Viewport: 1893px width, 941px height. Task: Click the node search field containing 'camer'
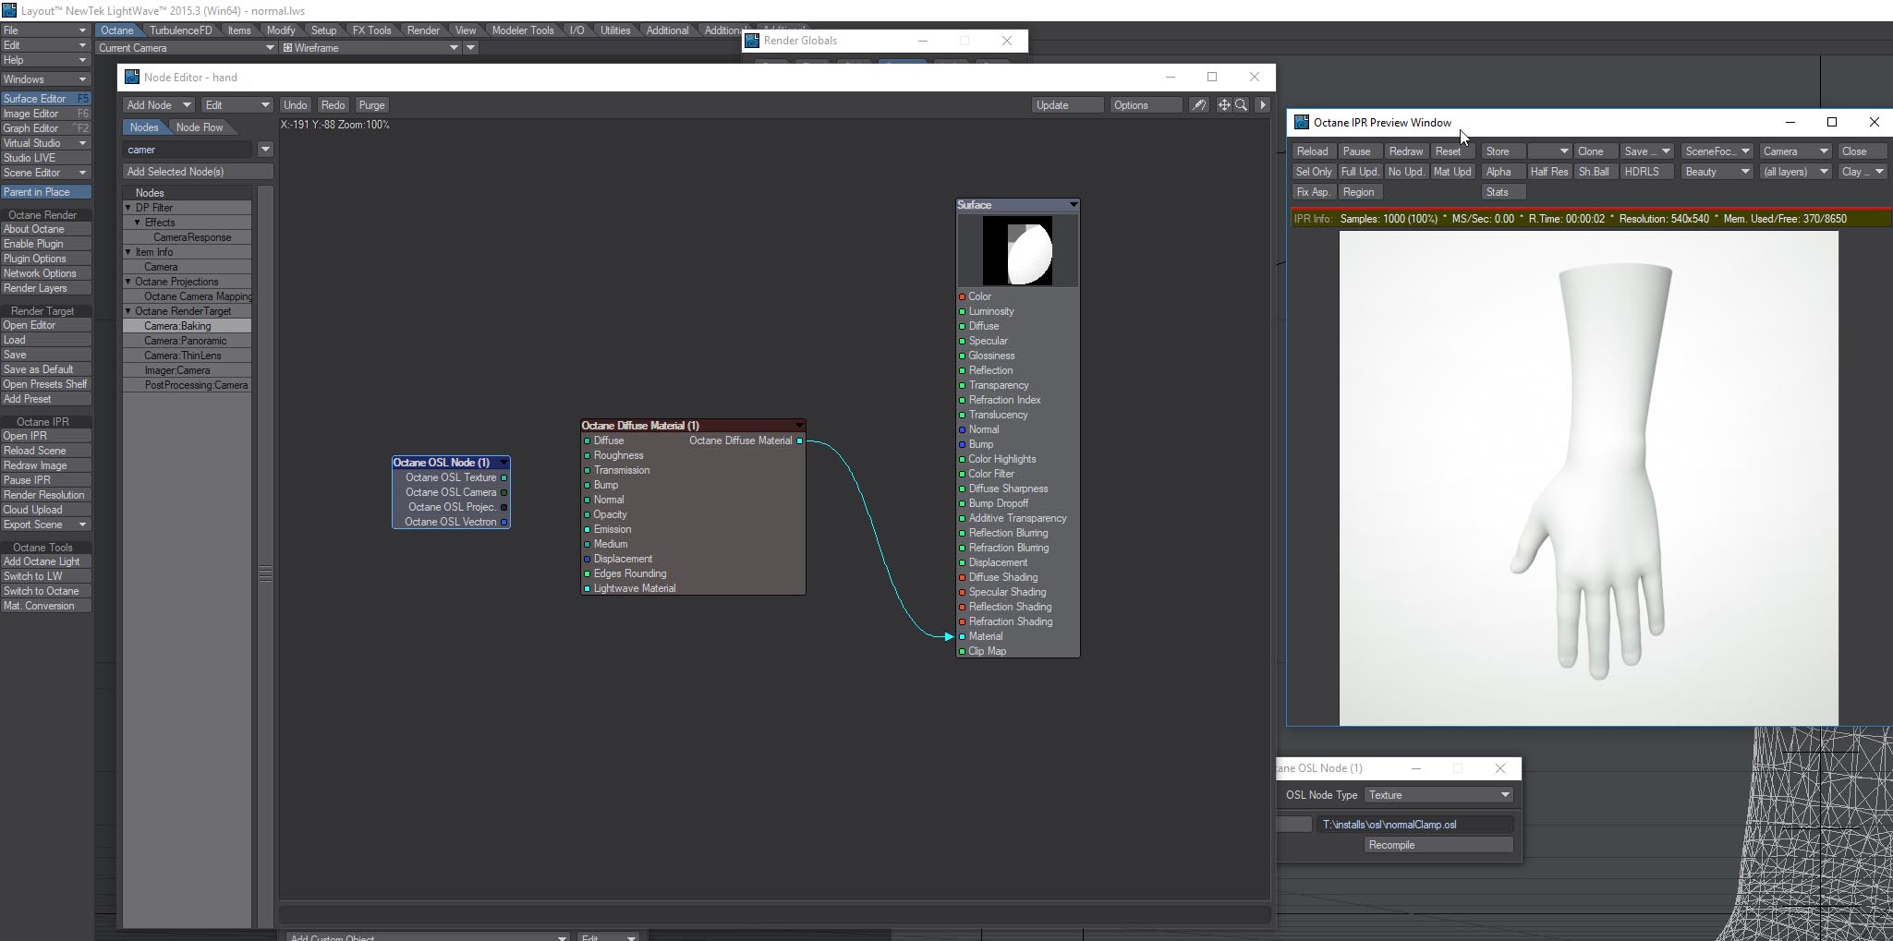[x=188, y=150]
